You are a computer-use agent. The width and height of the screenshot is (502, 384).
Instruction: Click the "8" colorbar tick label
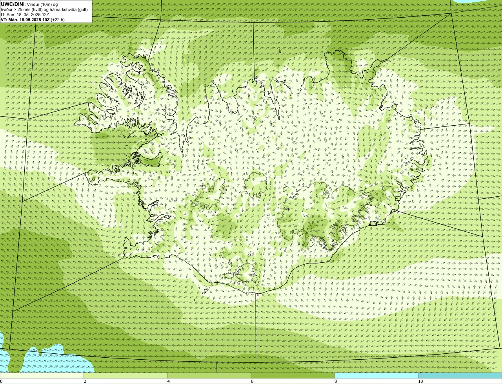click(336, 381)
